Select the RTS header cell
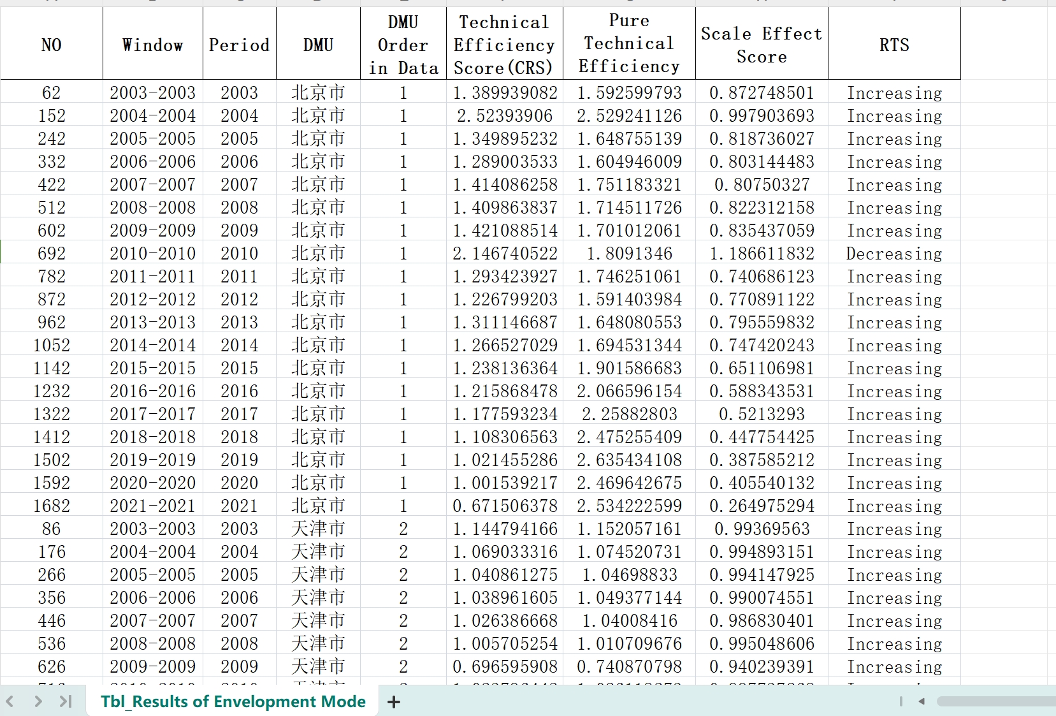 pos(894,45)
